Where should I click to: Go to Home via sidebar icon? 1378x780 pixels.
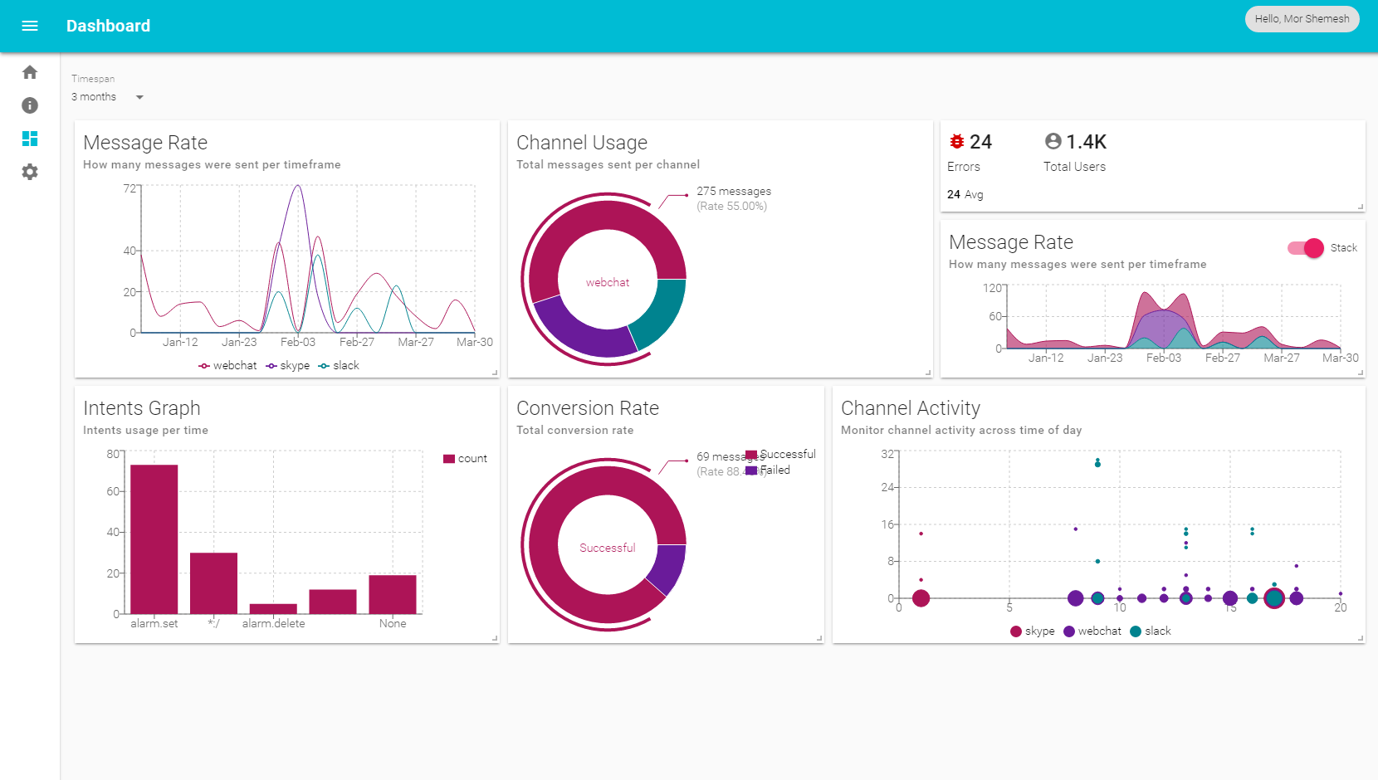pyautogui.click(x=30, y=72)
